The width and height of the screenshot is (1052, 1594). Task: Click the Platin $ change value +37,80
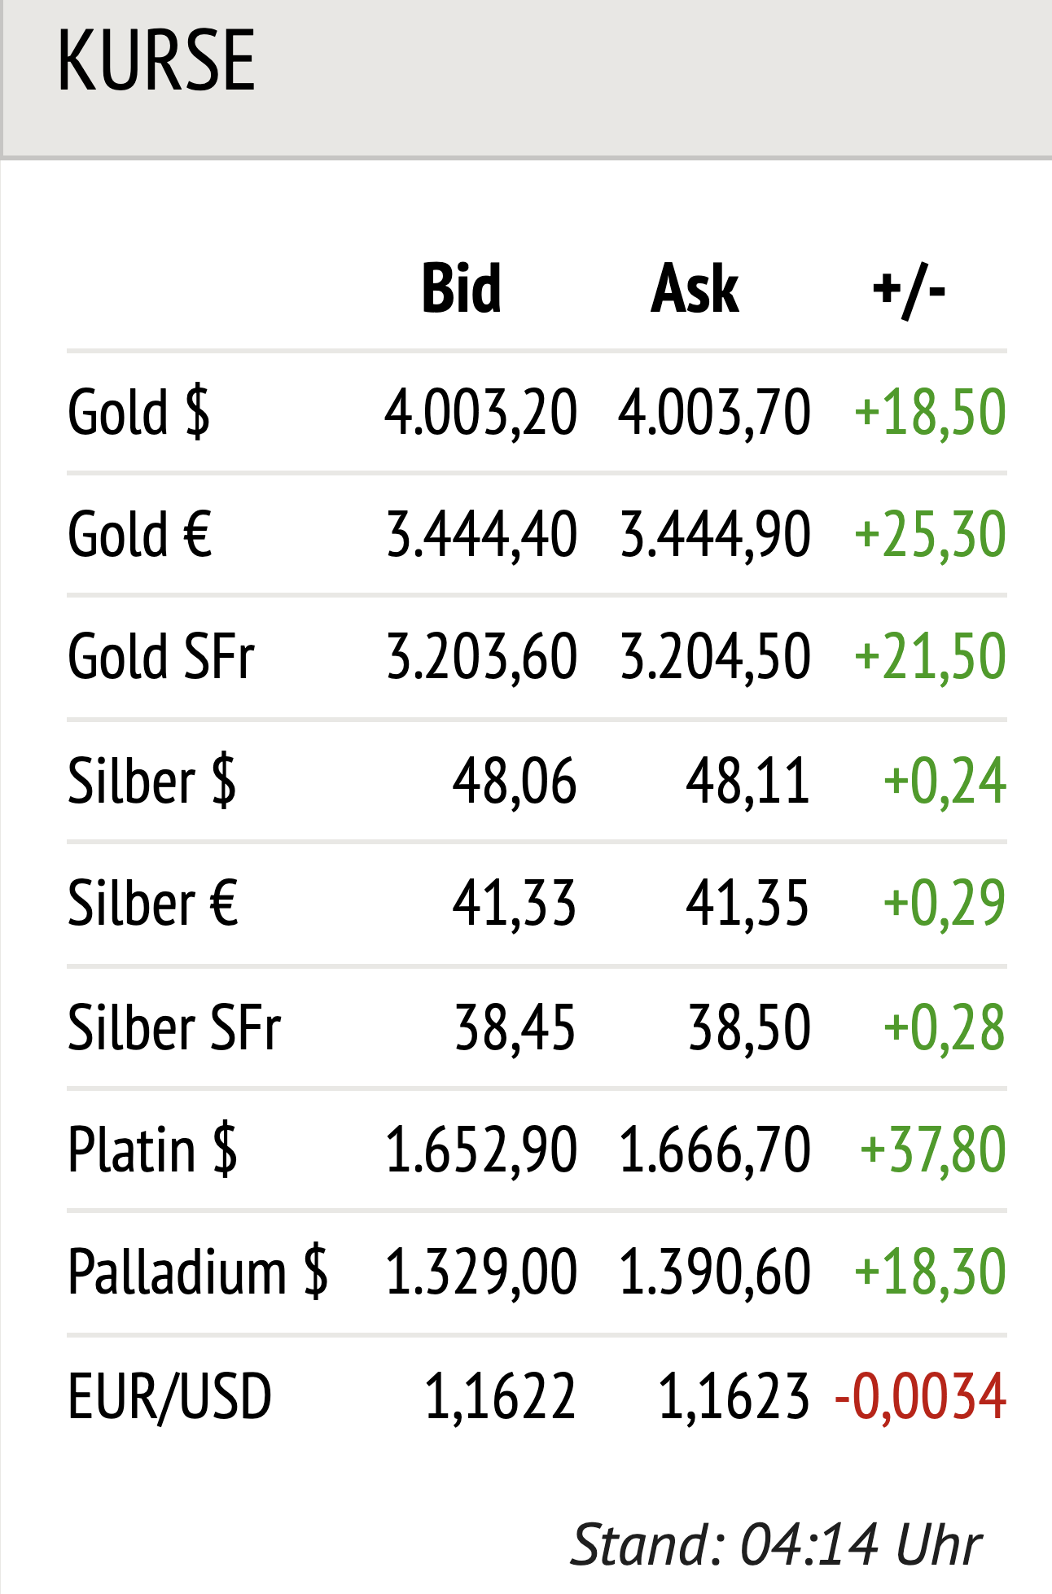933,1150
